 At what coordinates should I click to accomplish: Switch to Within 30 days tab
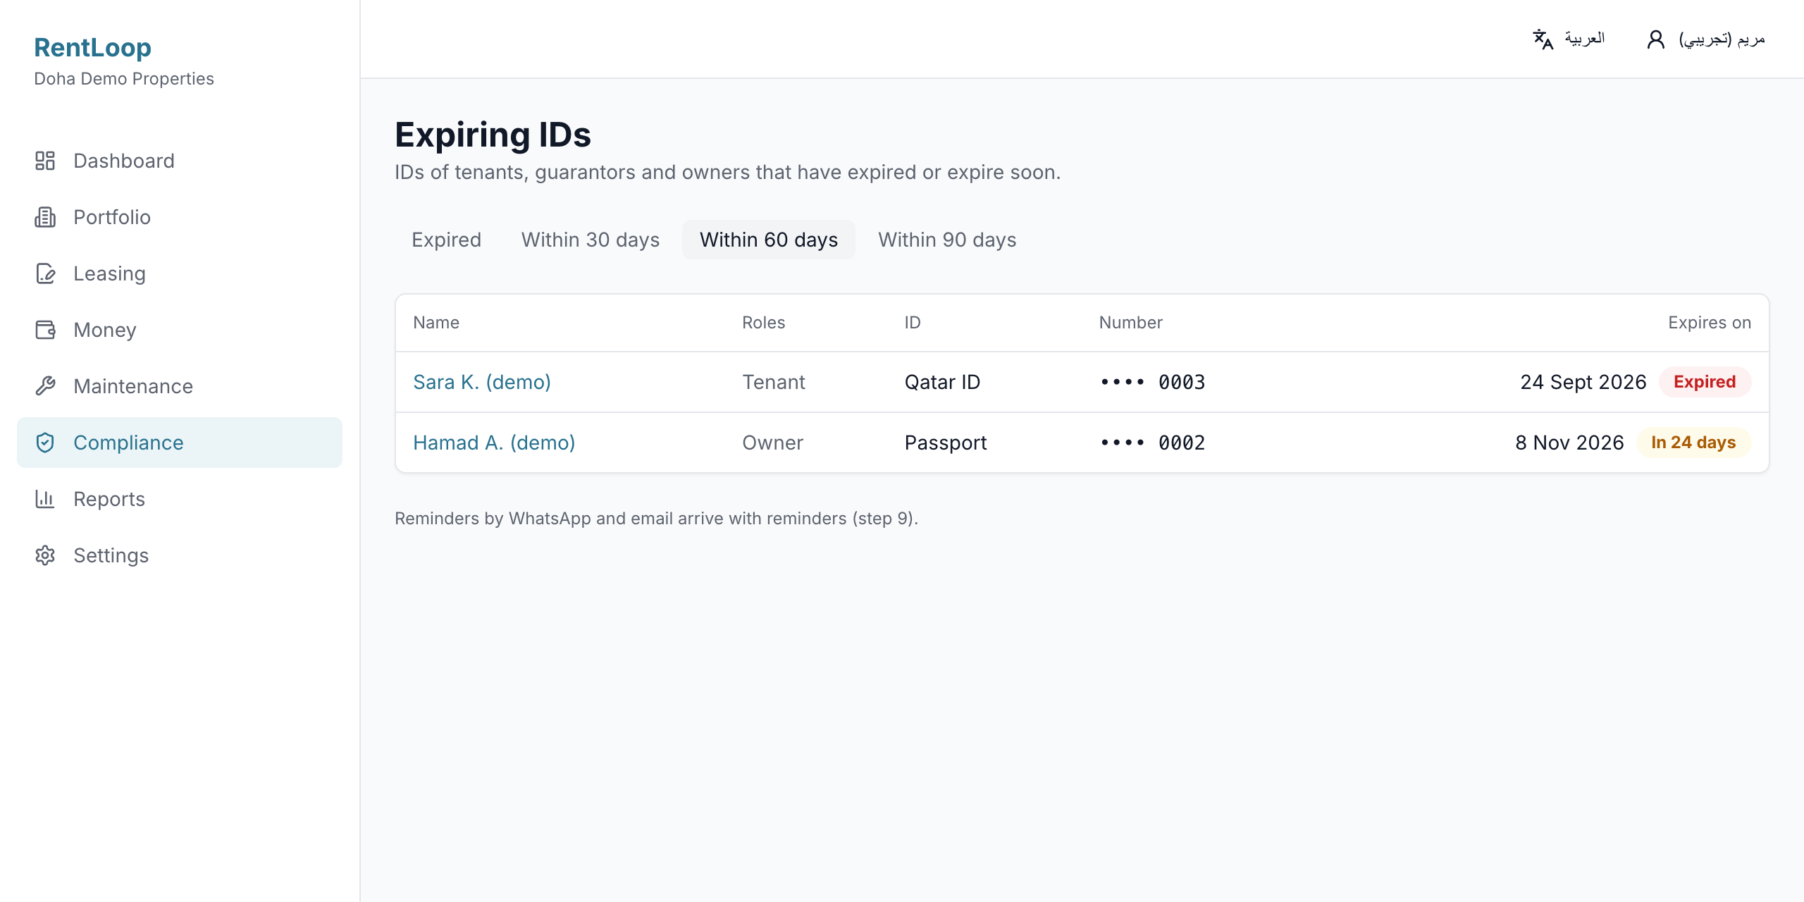pyautogui.click(x=591, y=240)
